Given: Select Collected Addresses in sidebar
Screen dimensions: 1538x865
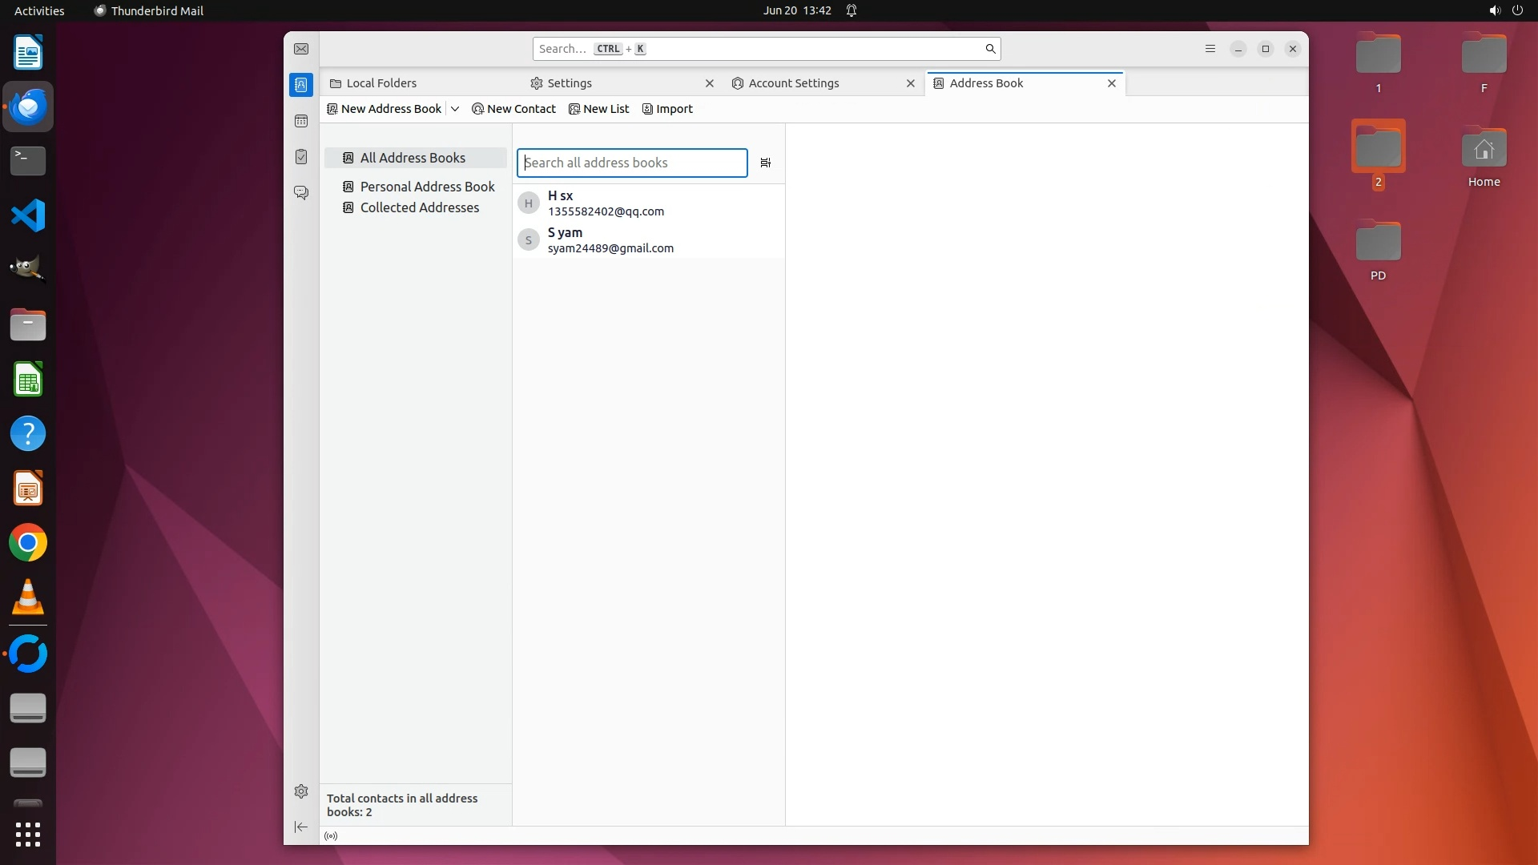Looking at the screenshot, I should coord(419,207).
